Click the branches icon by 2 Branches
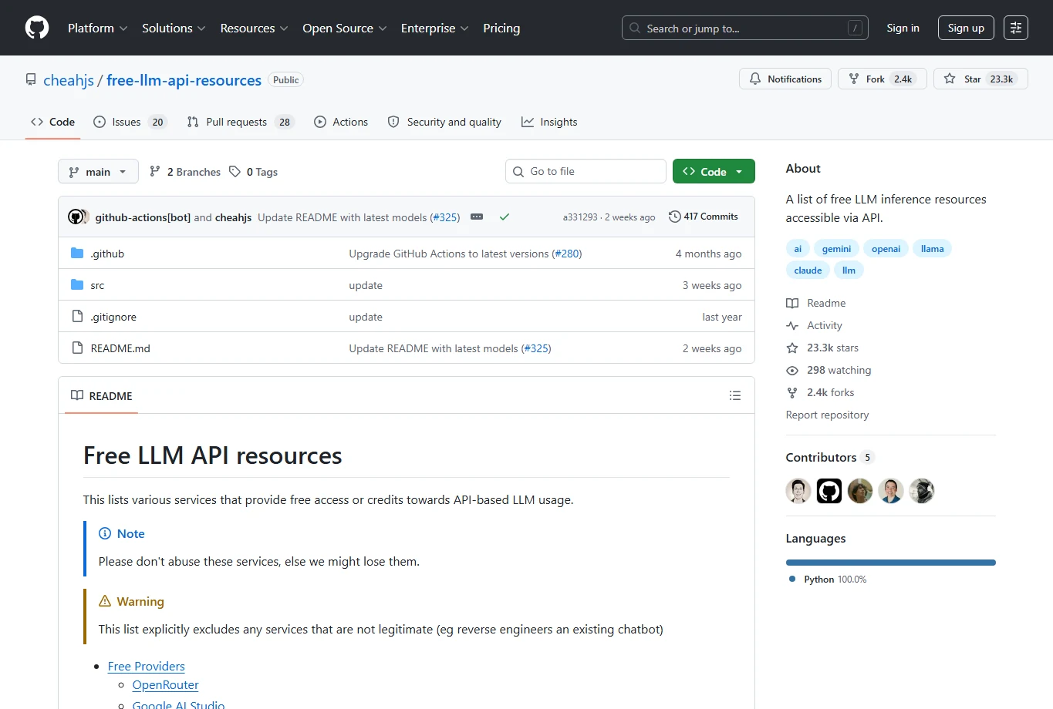The image size is (1053, 709). [155, 172]
